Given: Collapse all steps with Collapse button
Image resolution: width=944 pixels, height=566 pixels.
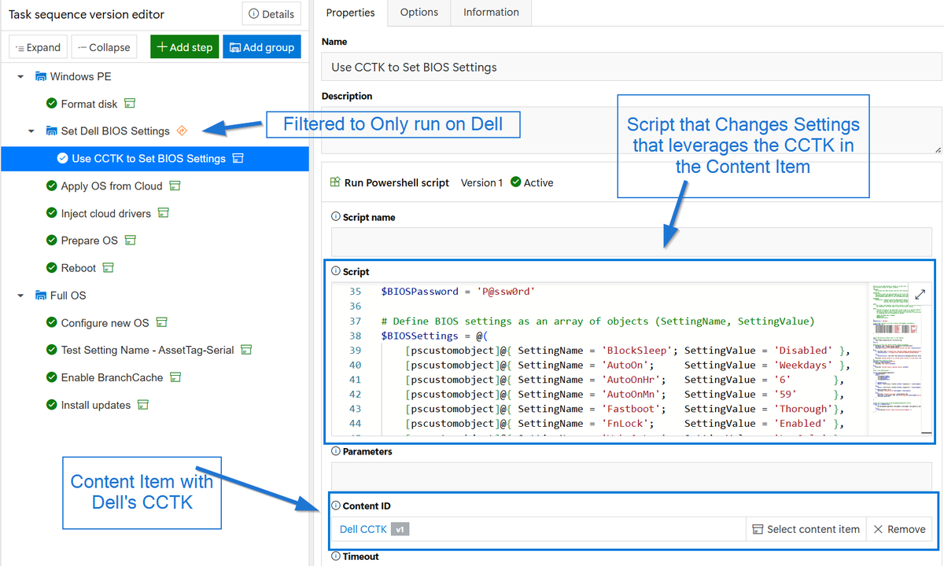Looking at the screenshot, I should [105, 47].
